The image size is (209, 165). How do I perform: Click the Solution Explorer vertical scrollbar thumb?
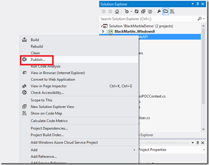[204, 66]
